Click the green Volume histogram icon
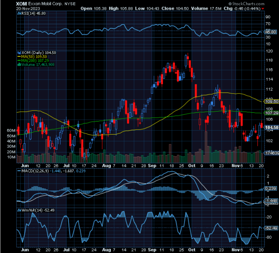Viewport: 279px width, 253px height. click(20, 65)
